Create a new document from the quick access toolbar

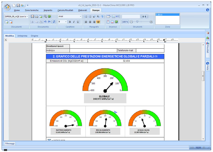(14, 5)
